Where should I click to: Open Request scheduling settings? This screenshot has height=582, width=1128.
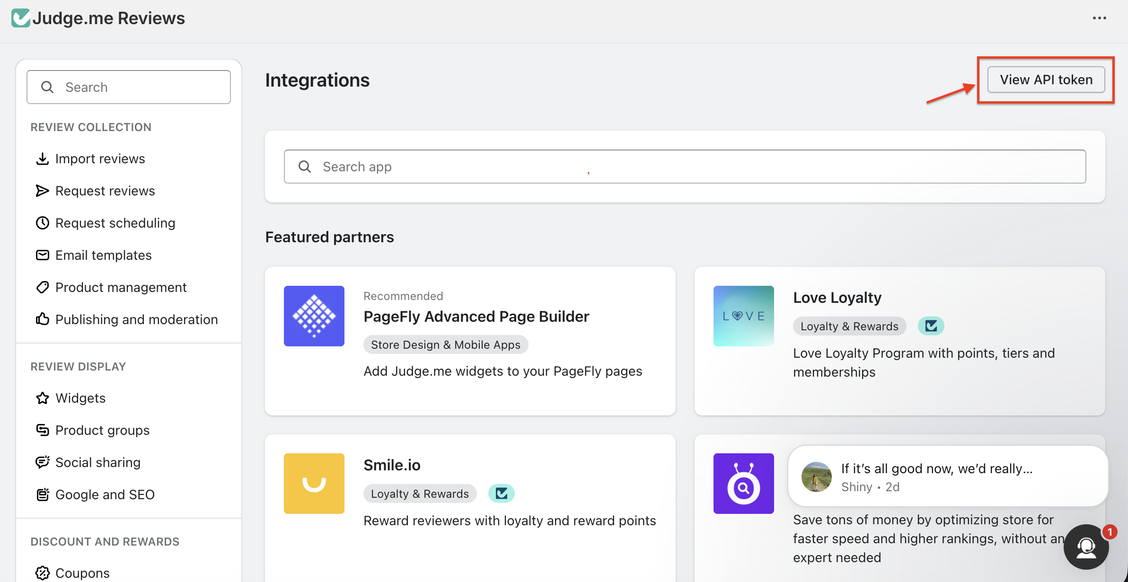coord(115,223)
